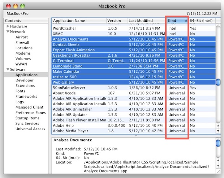This screenshot has height=178, width=224.
Task: Sort by Version column header
Action: coord(117,21)
